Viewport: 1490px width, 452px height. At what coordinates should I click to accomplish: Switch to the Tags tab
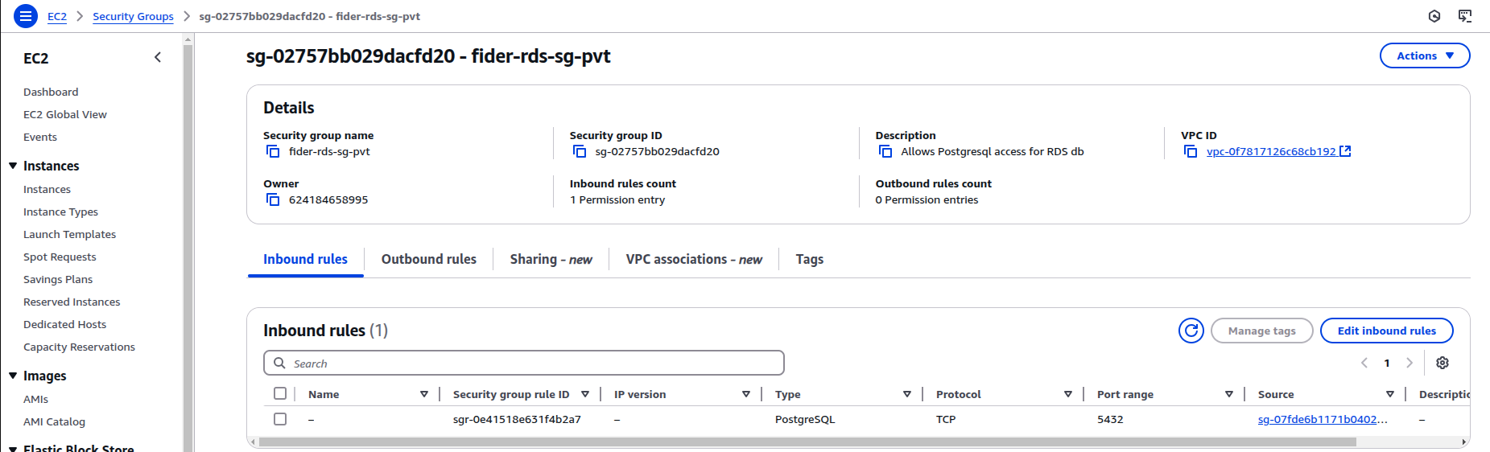(809, 259)
